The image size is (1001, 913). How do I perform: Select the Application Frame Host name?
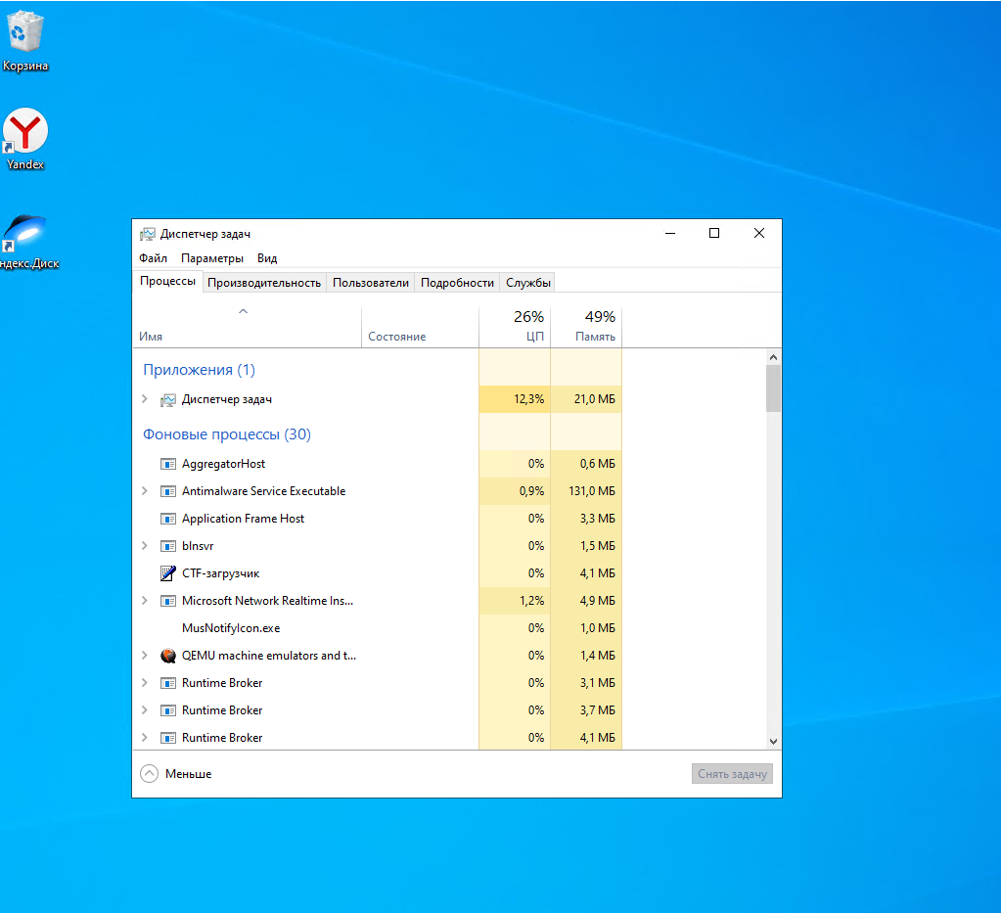[x=244, y=519]
